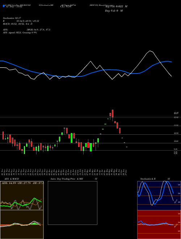Click the 'Day Vol: 0 M' text
Viewport: 181px width, 239px height.
tap(114, 11)
